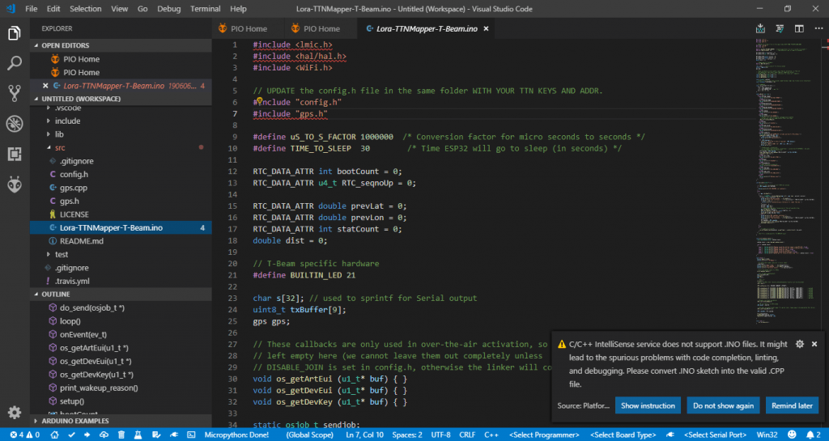Open the Search view in activity bar
Image resolution: width=829 pixels, height=441 pixels.
point(14,63)
